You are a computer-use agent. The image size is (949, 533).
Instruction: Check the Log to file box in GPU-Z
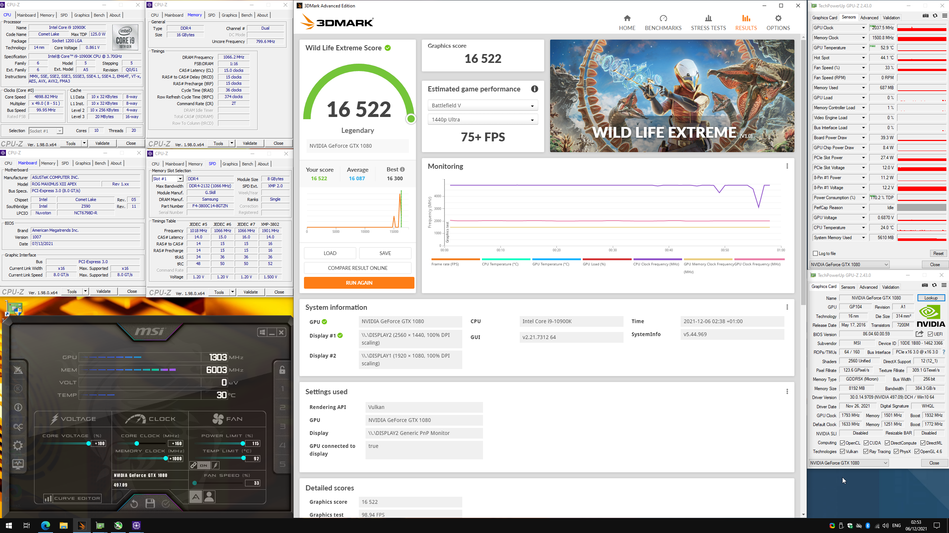coord(815,254)
